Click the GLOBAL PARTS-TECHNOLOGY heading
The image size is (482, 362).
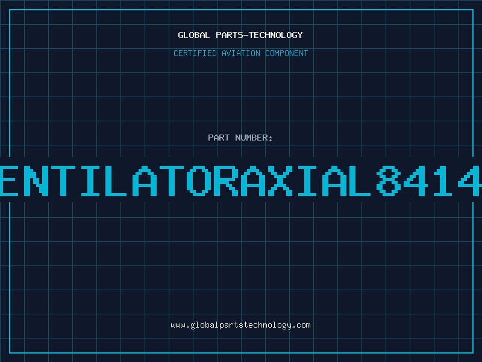pyautogui.click(x=240, y=35)
